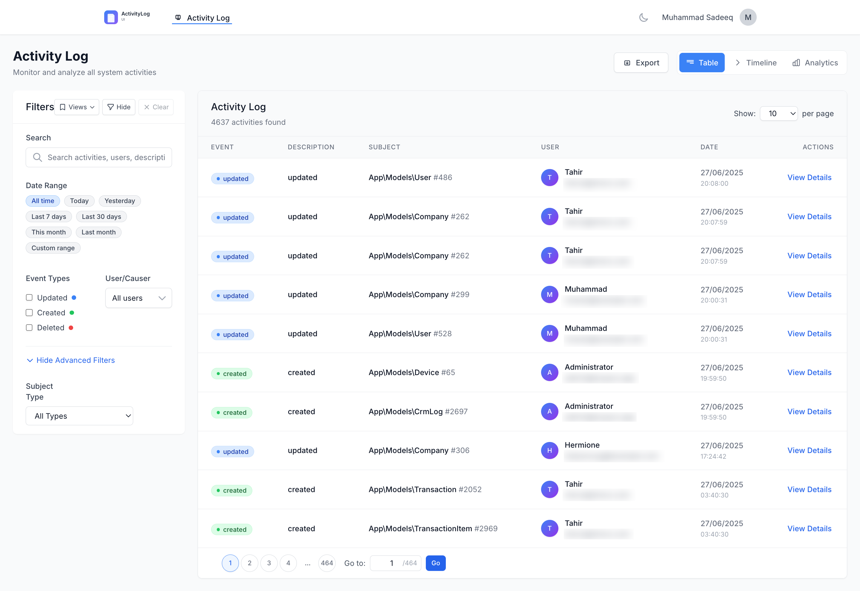Open the Subject Type All Types dropdown
This screenshot has width=860, height=591.
pos(79,416)
